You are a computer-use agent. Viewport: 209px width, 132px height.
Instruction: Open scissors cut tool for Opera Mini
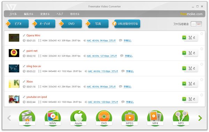coord(190,38)
